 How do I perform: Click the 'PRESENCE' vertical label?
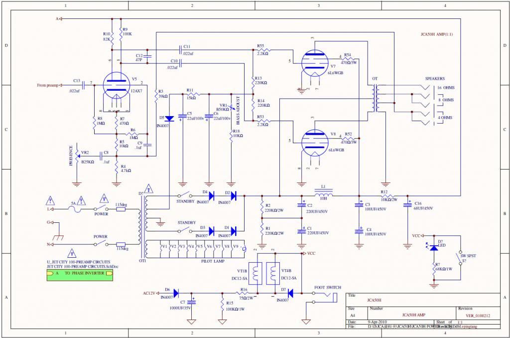[x=71, y=156]
